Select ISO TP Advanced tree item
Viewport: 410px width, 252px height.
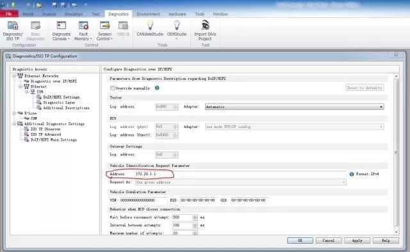(45, 134)
